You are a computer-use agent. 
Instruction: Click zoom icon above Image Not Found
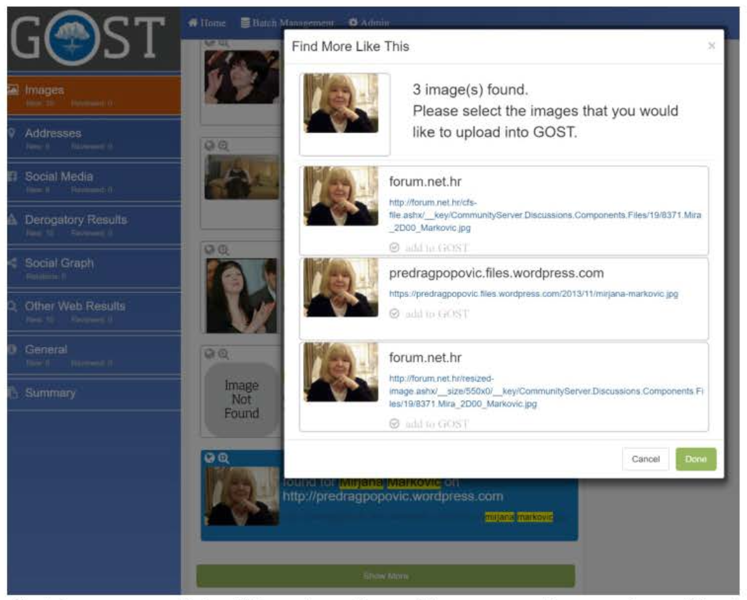223,353
